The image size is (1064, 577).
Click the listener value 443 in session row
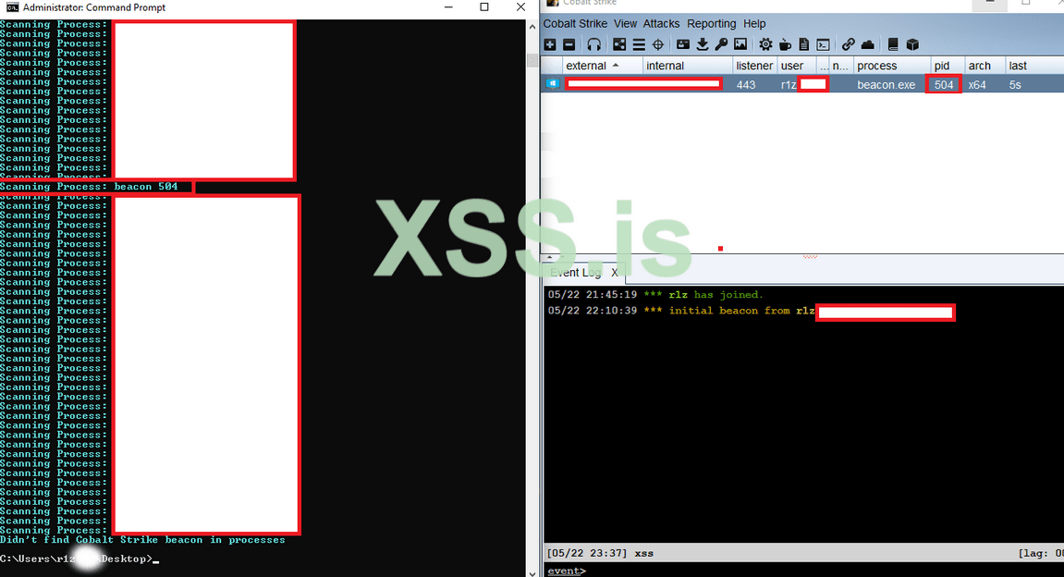(x=746, y=85)
